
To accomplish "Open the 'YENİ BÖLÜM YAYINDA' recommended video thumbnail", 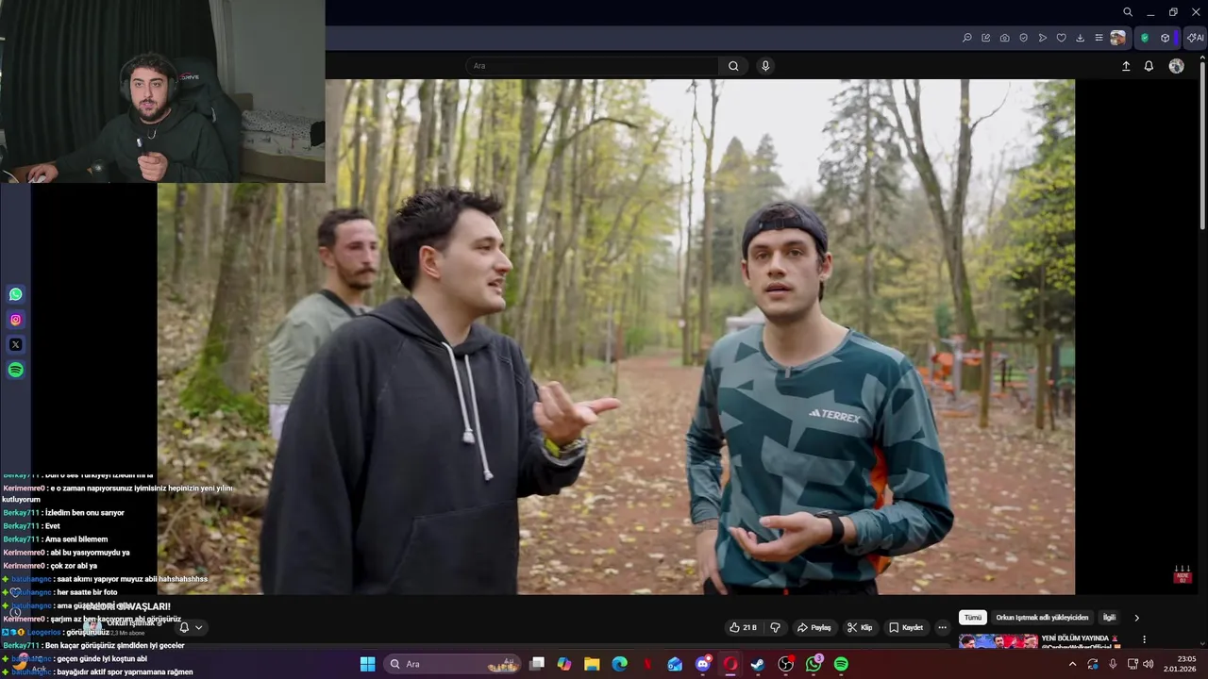I will [998, 641].
